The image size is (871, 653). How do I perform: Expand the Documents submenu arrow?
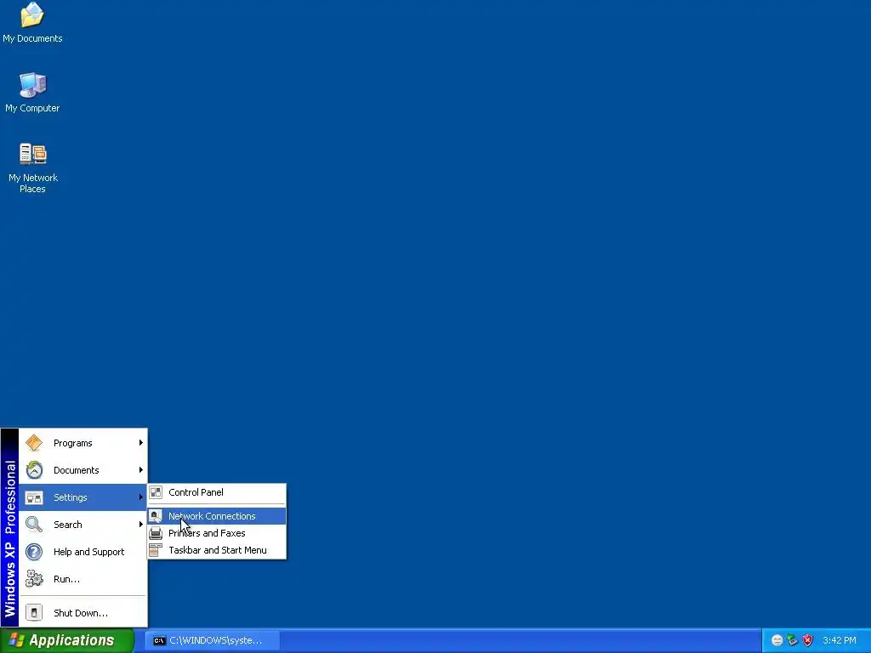coord(141,469)
